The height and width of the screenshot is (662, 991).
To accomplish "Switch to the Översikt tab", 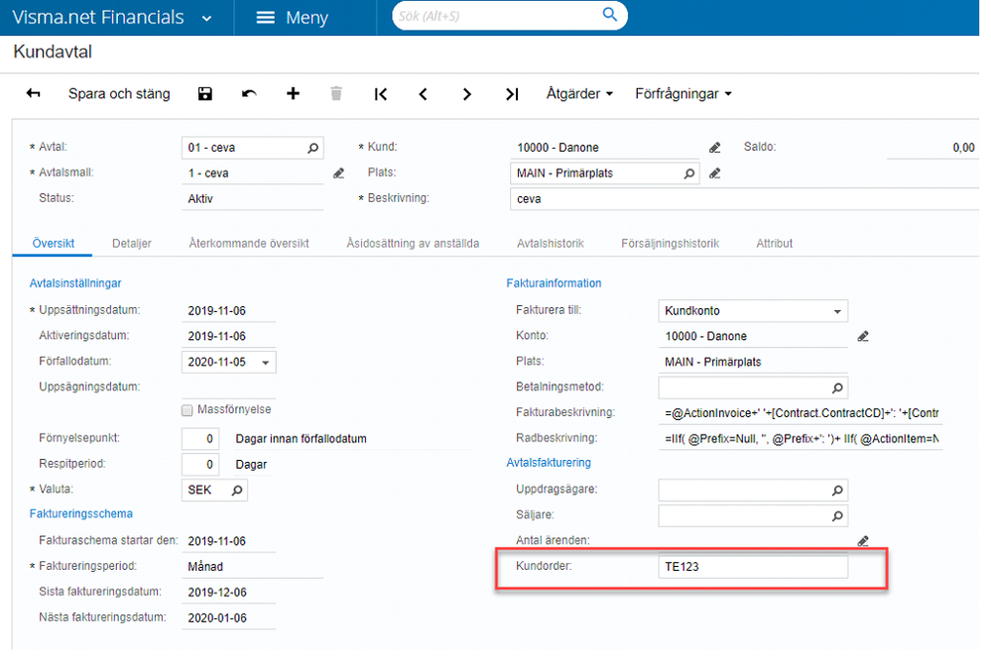I will (54, 243).
